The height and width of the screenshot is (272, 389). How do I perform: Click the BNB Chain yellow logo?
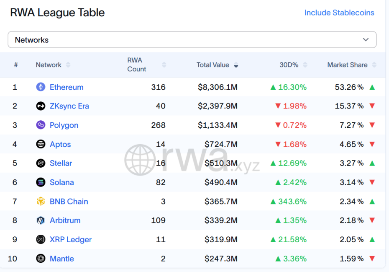(41, 202)
